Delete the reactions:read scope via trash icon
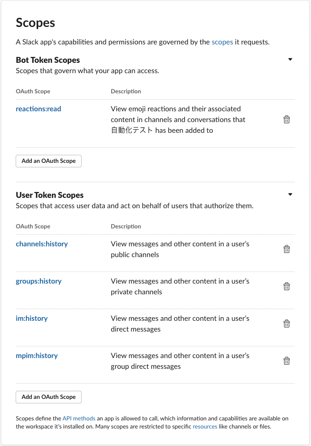Image resolution: width=311 pixels, height=446 pixels. tap(286, 119)
